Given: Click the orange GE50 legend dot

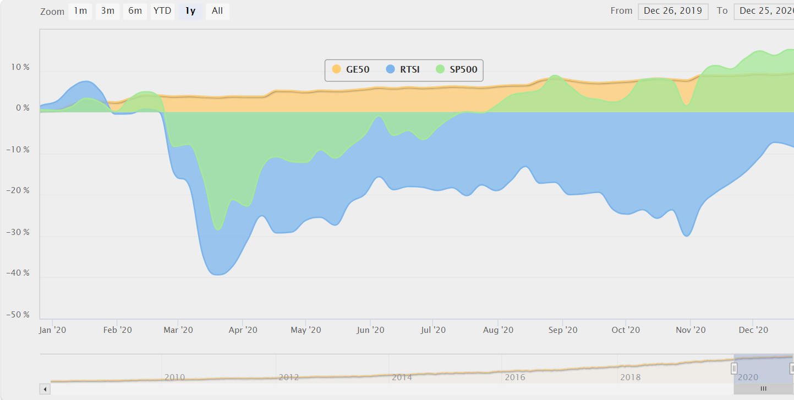Looking at the screenshot, I should 336,69.
